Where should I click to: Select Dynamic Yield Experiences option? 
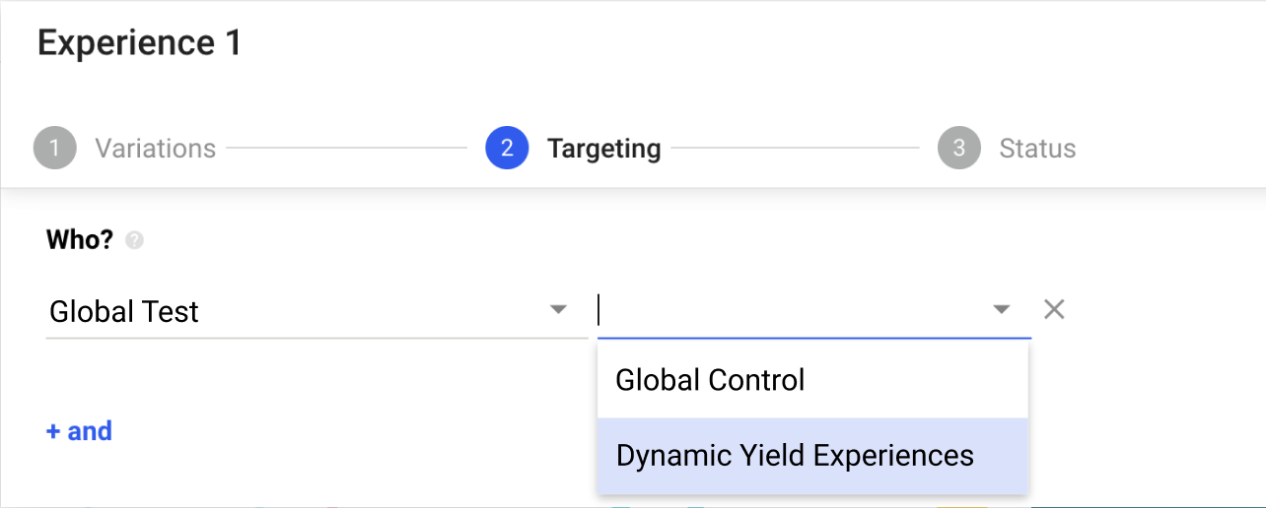812,456
